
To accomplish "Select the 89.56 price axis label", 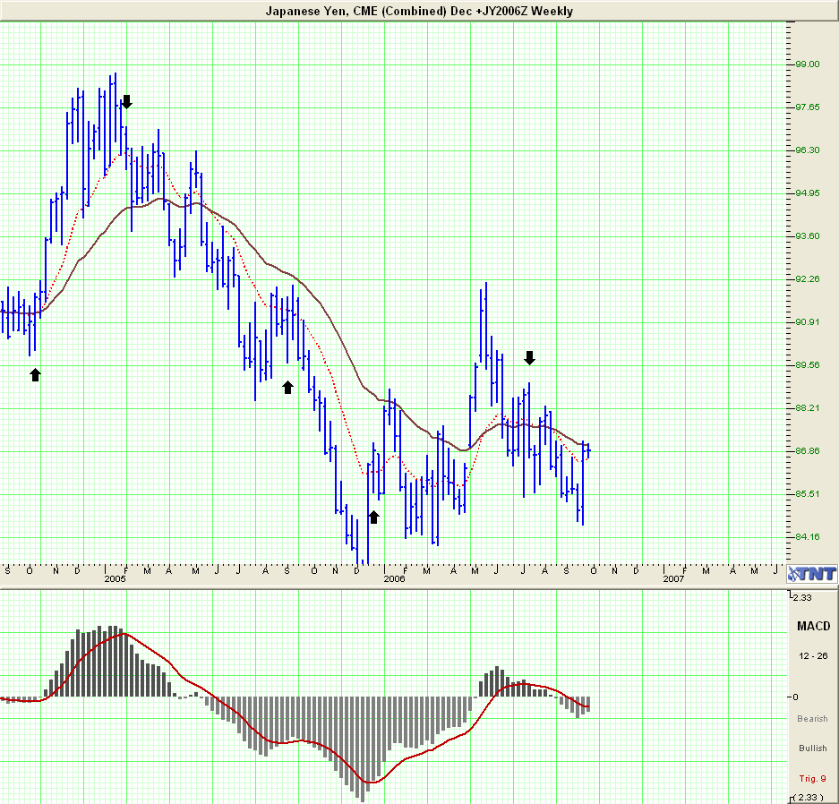I will pos(808,364).
